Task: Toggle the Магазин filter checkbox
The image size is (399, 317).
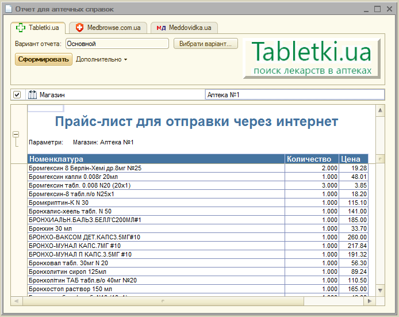Action: [17, 95]
